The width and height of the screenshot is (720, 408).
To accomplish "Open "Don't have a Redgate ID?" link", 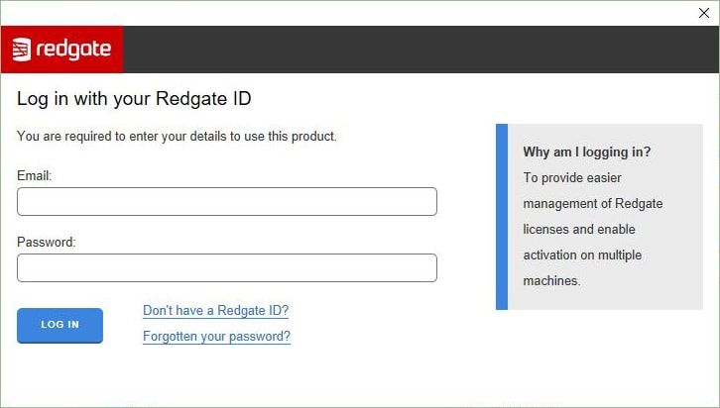I will [216, 310].
